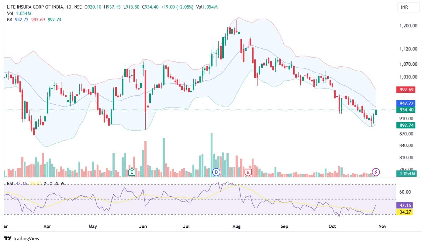Click the red earnings E marker
This screenshot has width=425, height=245.
pyautogui.click(x=248, y=172)
